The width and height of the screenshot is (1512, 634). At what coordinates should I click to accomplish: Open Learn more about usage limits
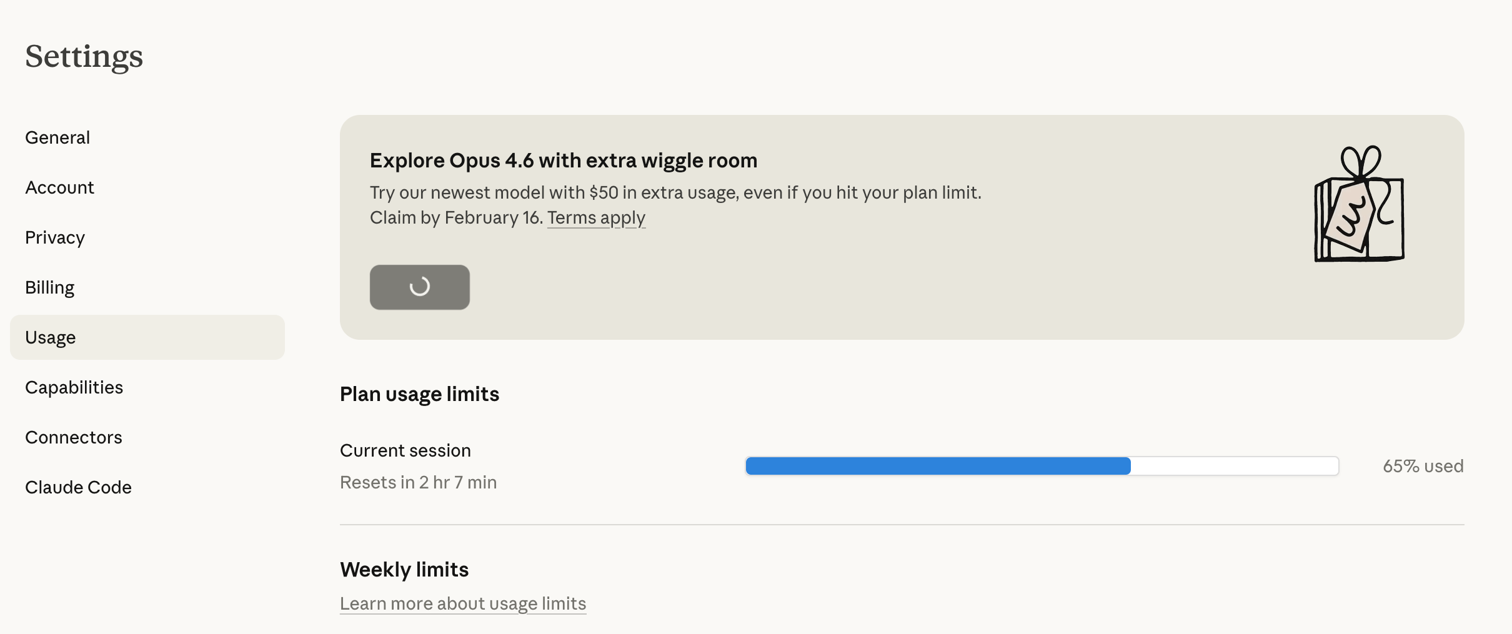coord(462,603)
